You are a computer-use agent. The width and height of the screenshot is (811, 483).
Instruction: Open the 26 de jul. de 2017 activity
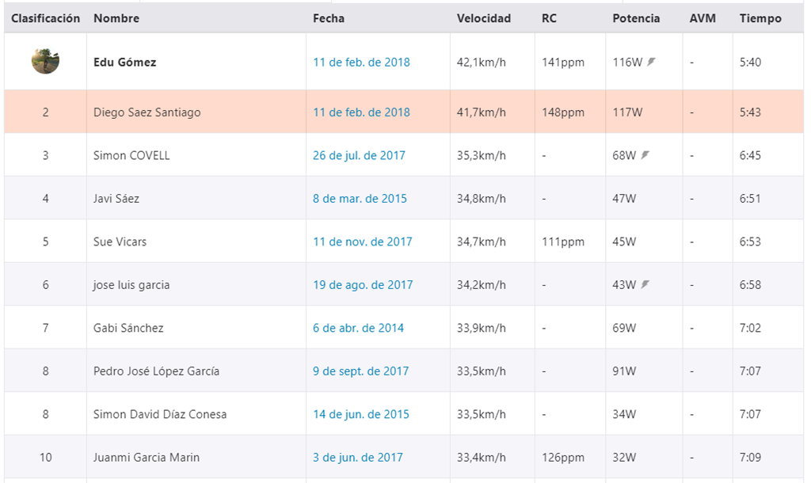(x=359, y=155)
